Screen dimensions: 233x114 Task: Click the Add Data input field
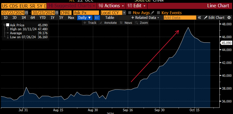[180, 18]
